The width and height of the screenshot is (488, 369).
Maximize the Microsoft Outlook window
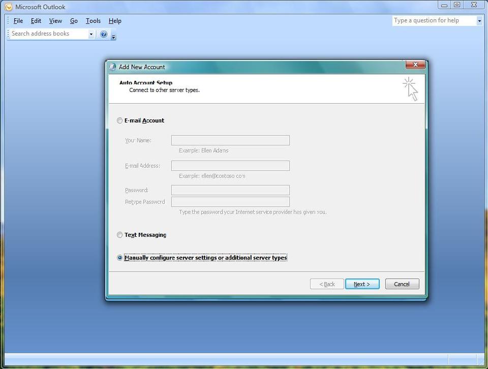click(x=457, y=5)
